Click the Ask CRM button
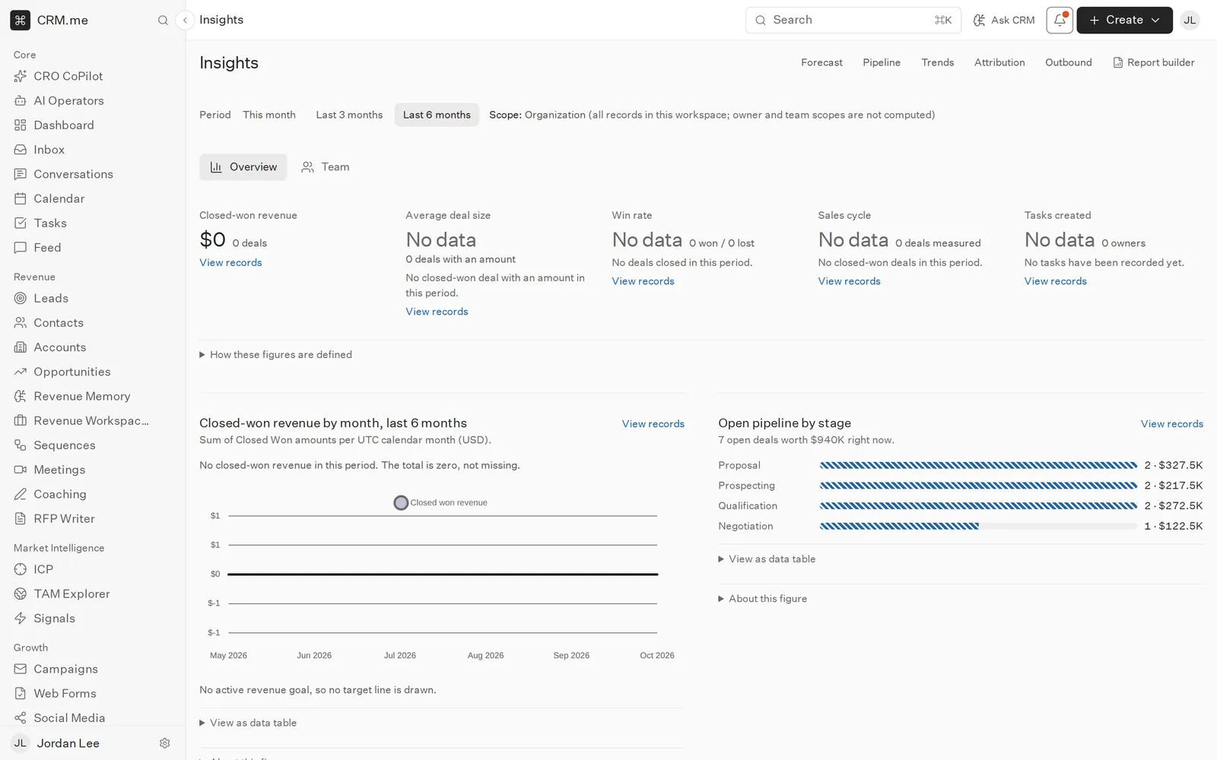The height and width of the screenshot is (760, 1217). 1004,21
